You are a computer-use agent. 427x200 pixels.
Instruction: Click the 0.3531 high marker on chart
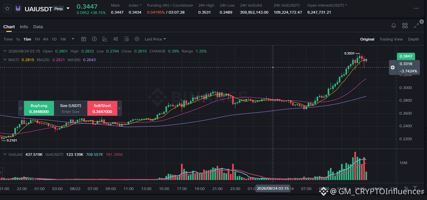[349, 53]
